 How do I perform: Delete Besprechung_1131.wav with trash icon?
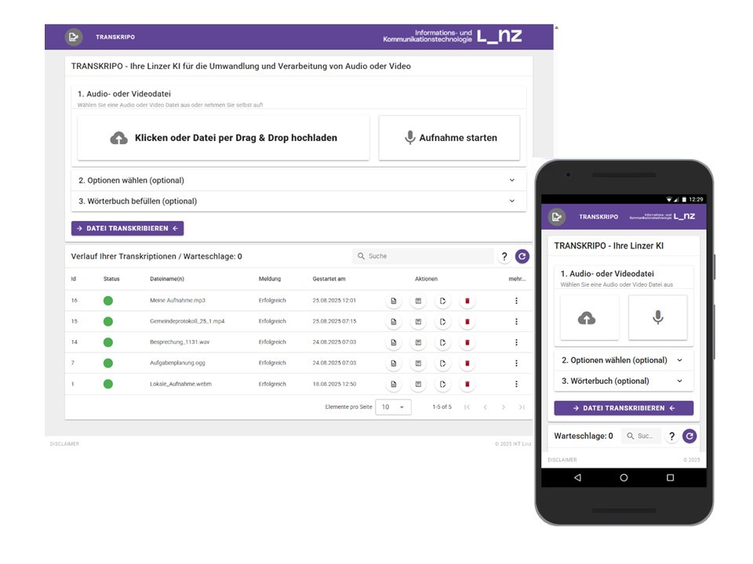tap(467, 342)
